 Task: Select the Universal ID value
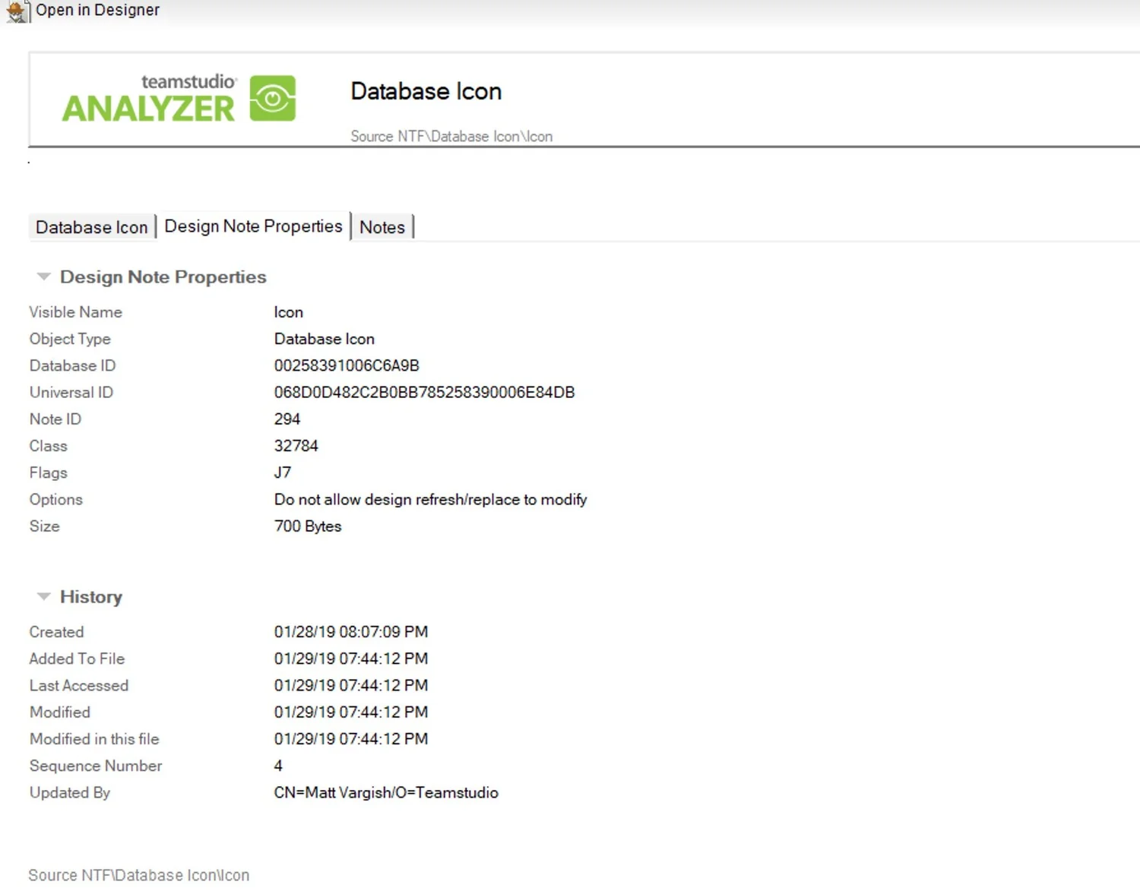[424, 392]
